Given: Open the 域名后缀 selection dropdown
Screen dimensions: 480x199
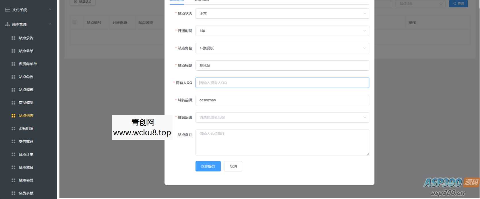Looking at the screenshot, I should tap(282, 117).
